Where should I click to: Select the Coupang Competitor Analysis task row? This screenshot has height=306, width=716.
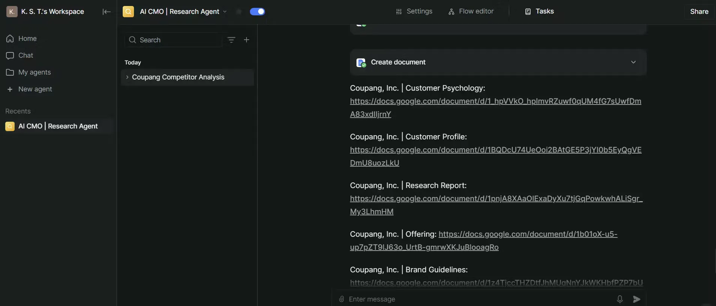tap(187, 77)
